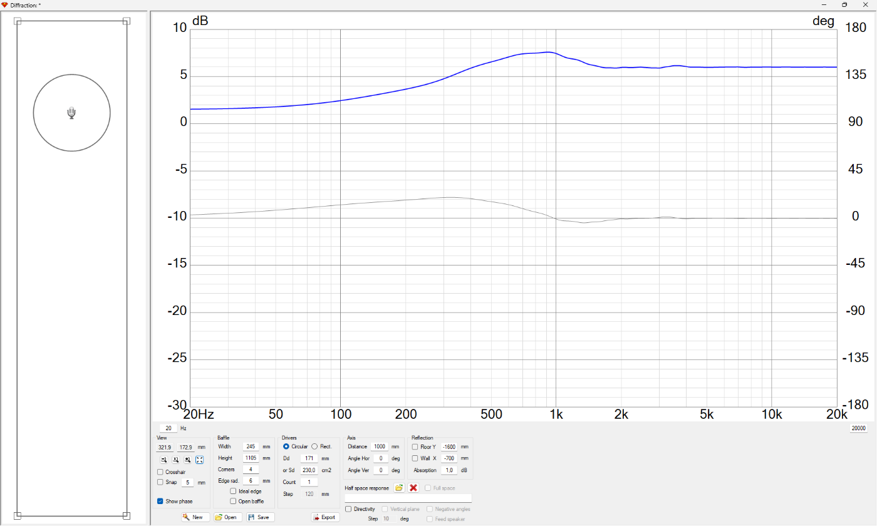Enable the Crosshair checkbox
Viewport: 877px width, 526px height.
[x=160, y=472]
